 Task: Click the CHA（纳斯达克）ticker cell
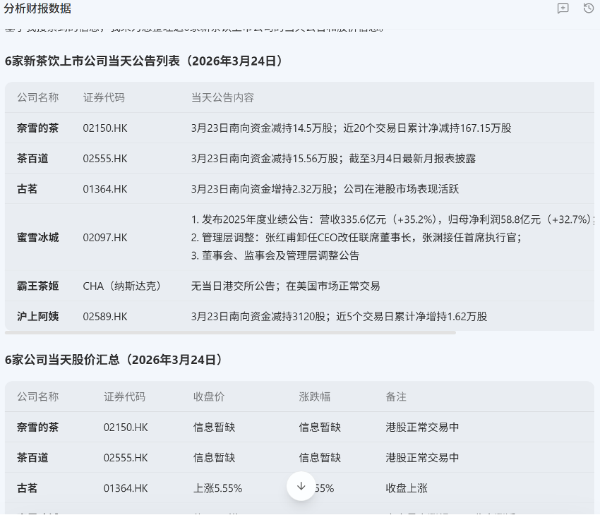pos(122,286)
